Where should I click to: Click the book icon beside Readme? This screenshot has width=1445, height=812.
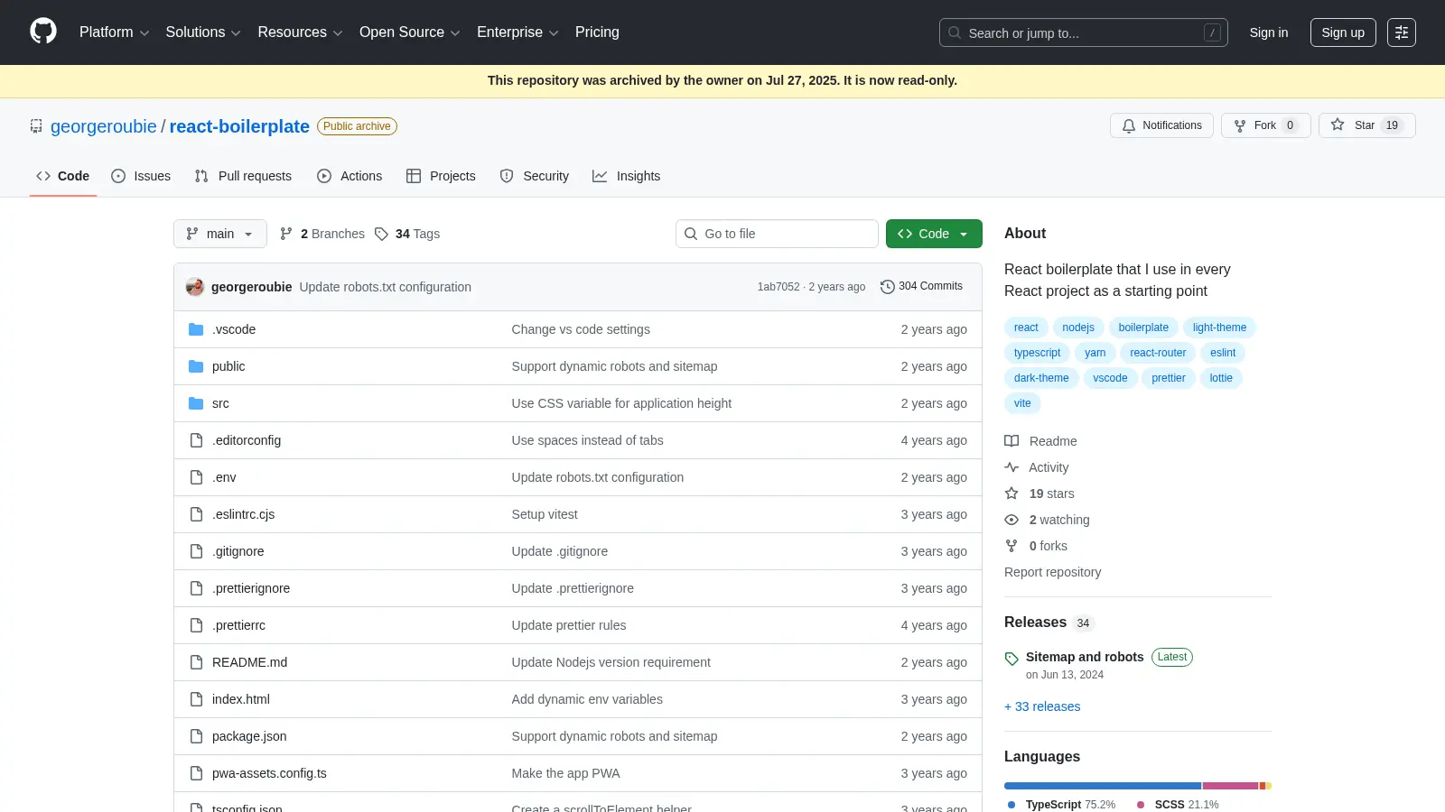click(1011, 441)
